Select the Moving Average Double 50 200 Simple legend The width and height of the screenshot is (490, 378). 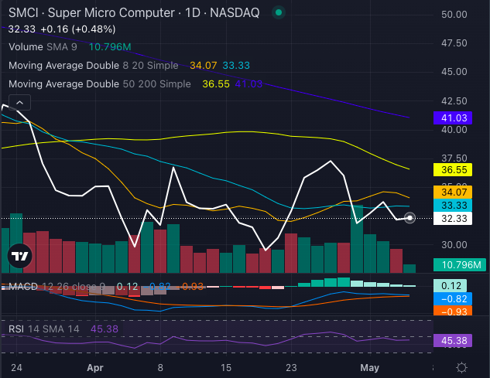[x=99, y=84]
